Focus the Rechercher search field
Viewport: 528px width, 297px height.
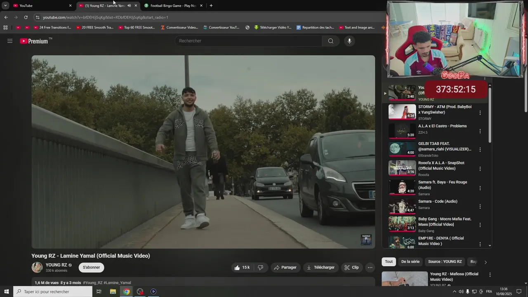[x=249, y=41]
